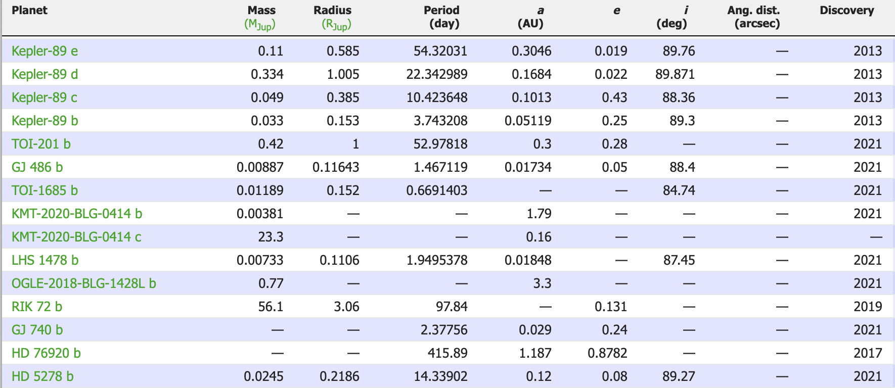Open the TOI-1685 b planet link
The height and width of the screenshot is (388, 895).
point(44,190)
